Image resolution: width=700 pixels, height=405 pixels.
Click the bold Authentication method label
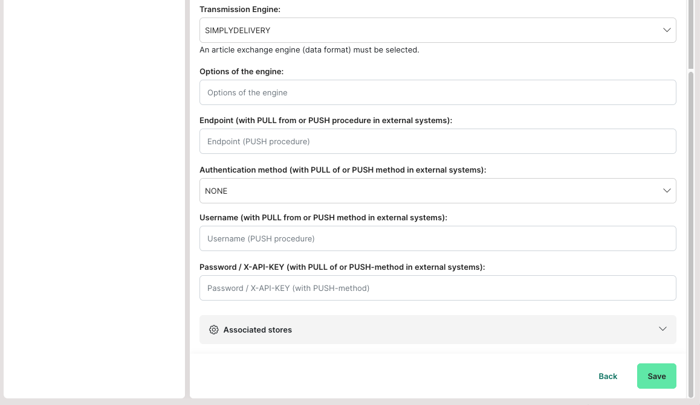pos(343,170)
